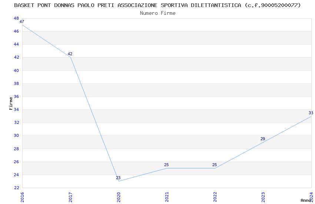This screenshot has width=315, height=204.
Task: Click y-axis tick value 26
Action: (16, 162)
